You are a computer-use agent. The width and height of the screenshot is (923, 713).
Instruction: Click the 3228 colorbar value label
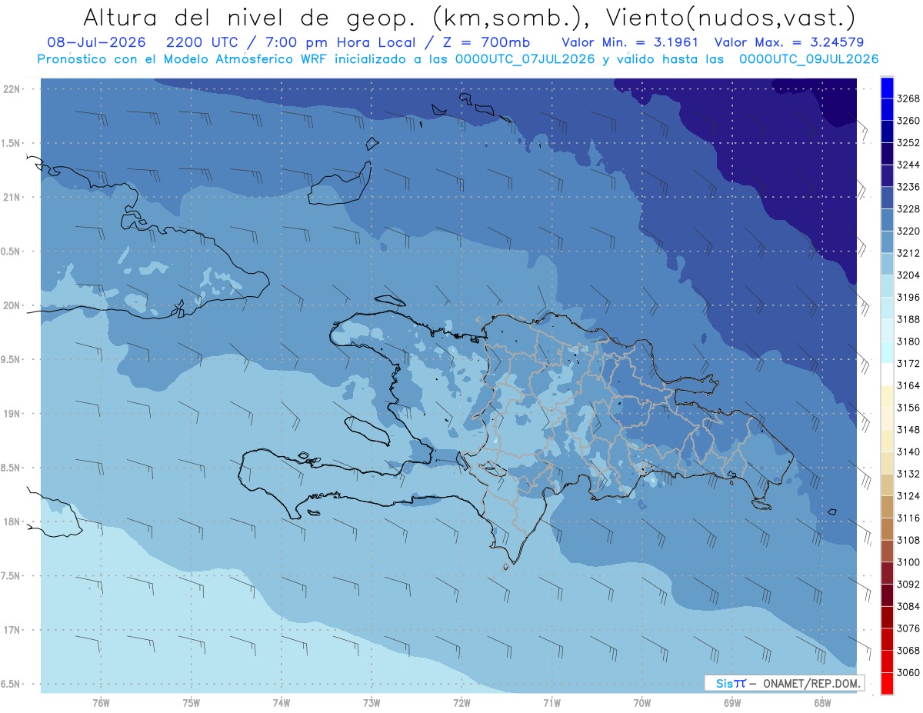point(908,208)
